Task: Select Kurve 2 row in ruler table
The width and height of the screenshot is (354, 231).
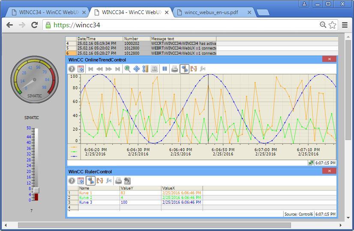Action: pos(135,198)
